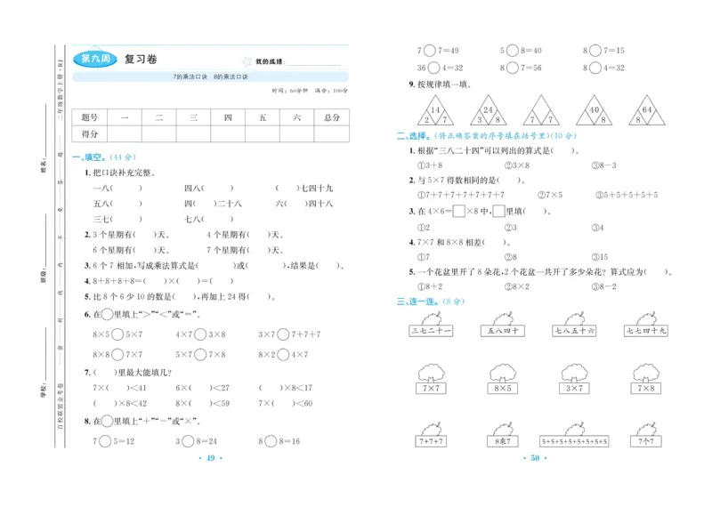Click the tree icon above "8×5"
The width and height of the screenshot is (712, 515).
(x=501, y=372)
